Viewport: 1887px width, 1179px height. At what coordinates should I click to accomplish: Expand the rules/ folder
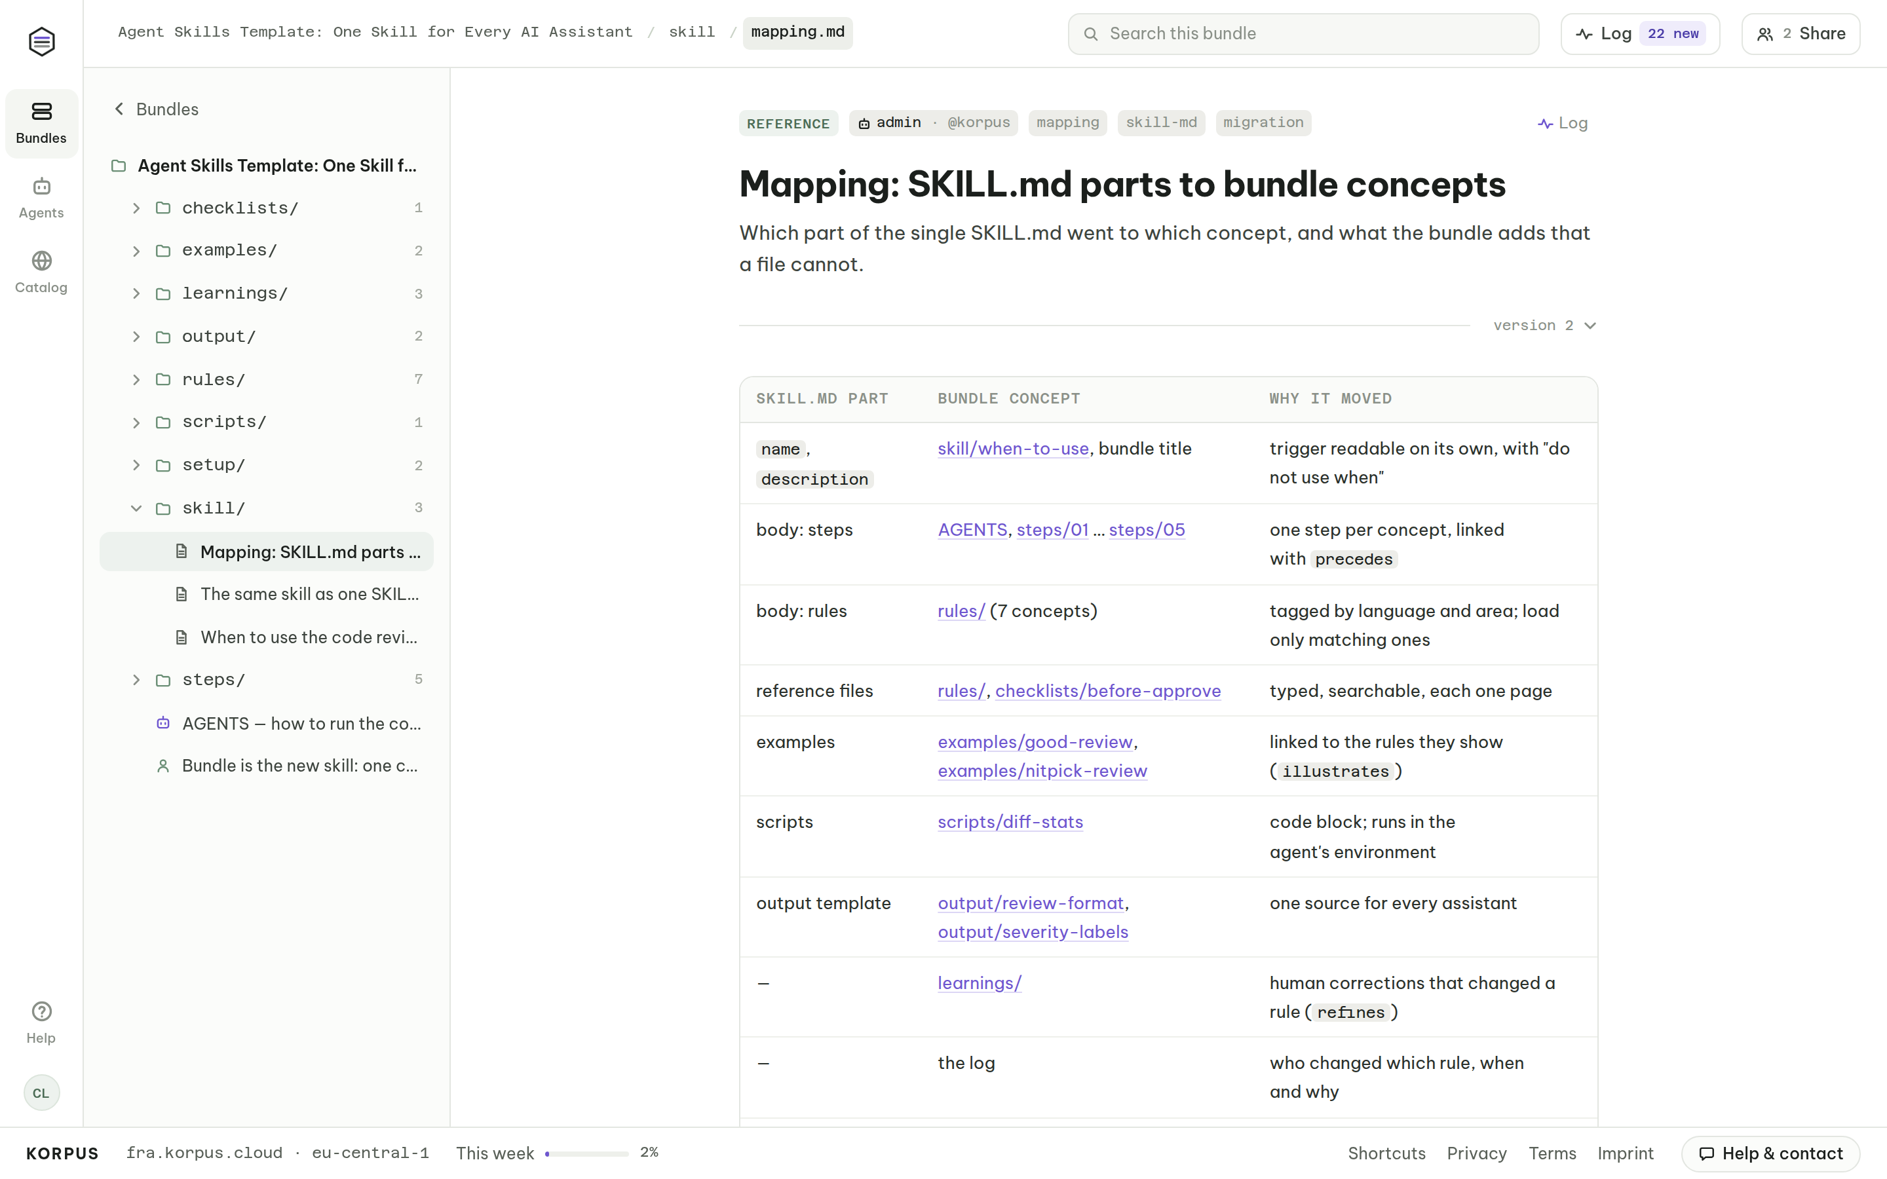136,380
